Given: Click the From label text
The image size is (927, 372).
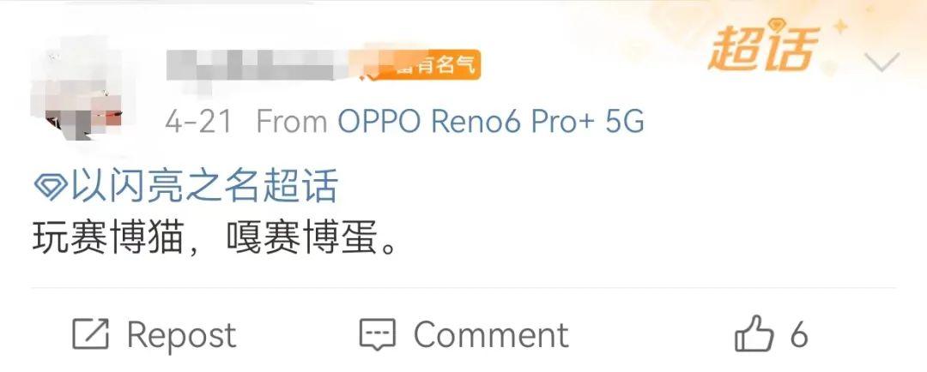Looking at the screenshot, I should click(292, 123).
